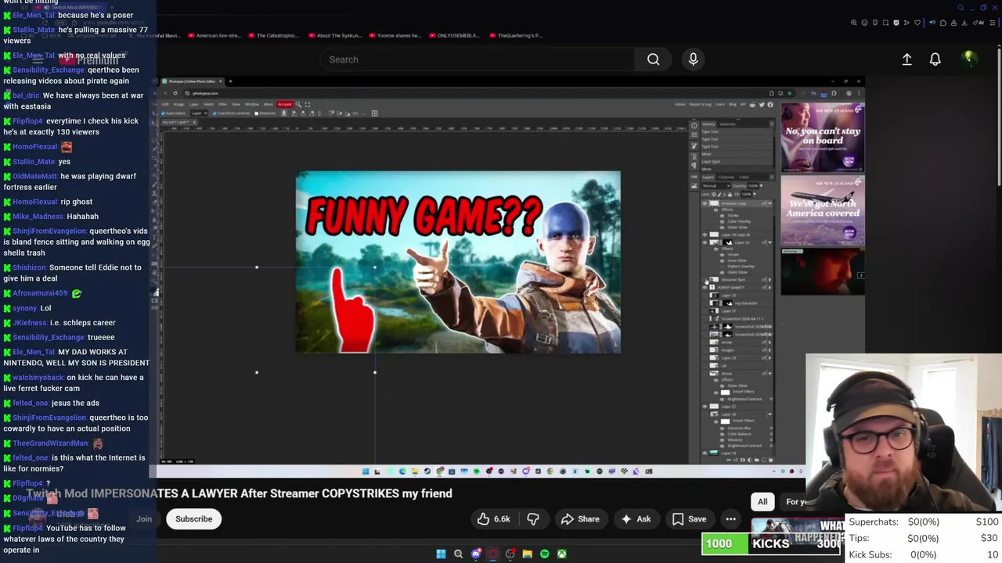1002x563 pixels.
Task: Open YouTube notifications bell
Action: click(x=935, y=59)
